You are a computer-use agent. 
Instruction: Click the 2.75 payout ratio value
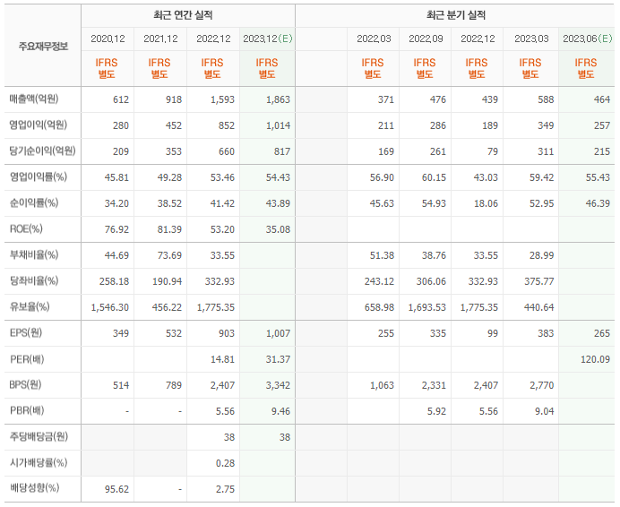[226, 490]
